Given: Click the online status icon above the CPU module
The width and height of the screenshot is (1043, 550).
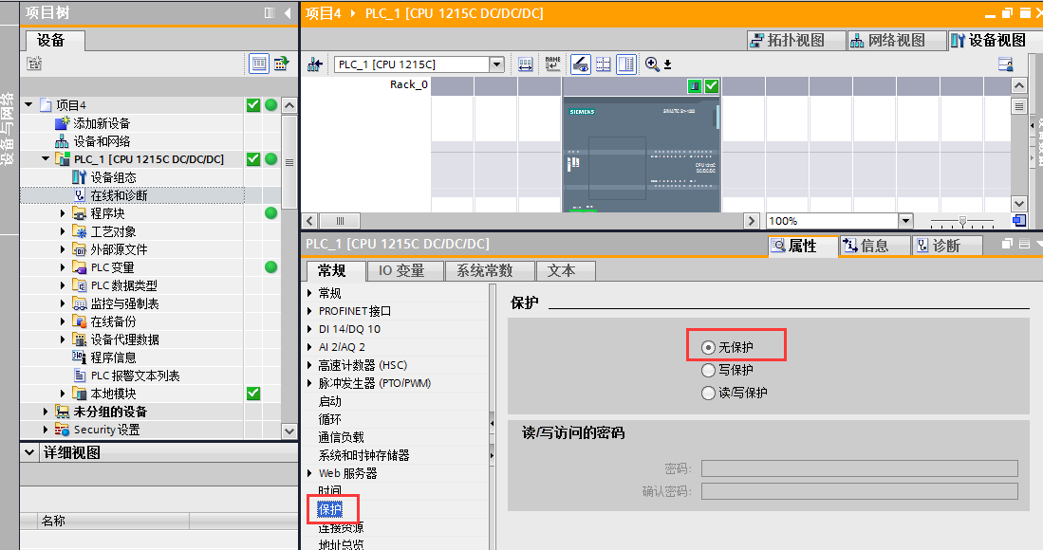Looking at the screenshot, I should pos(695,85).
